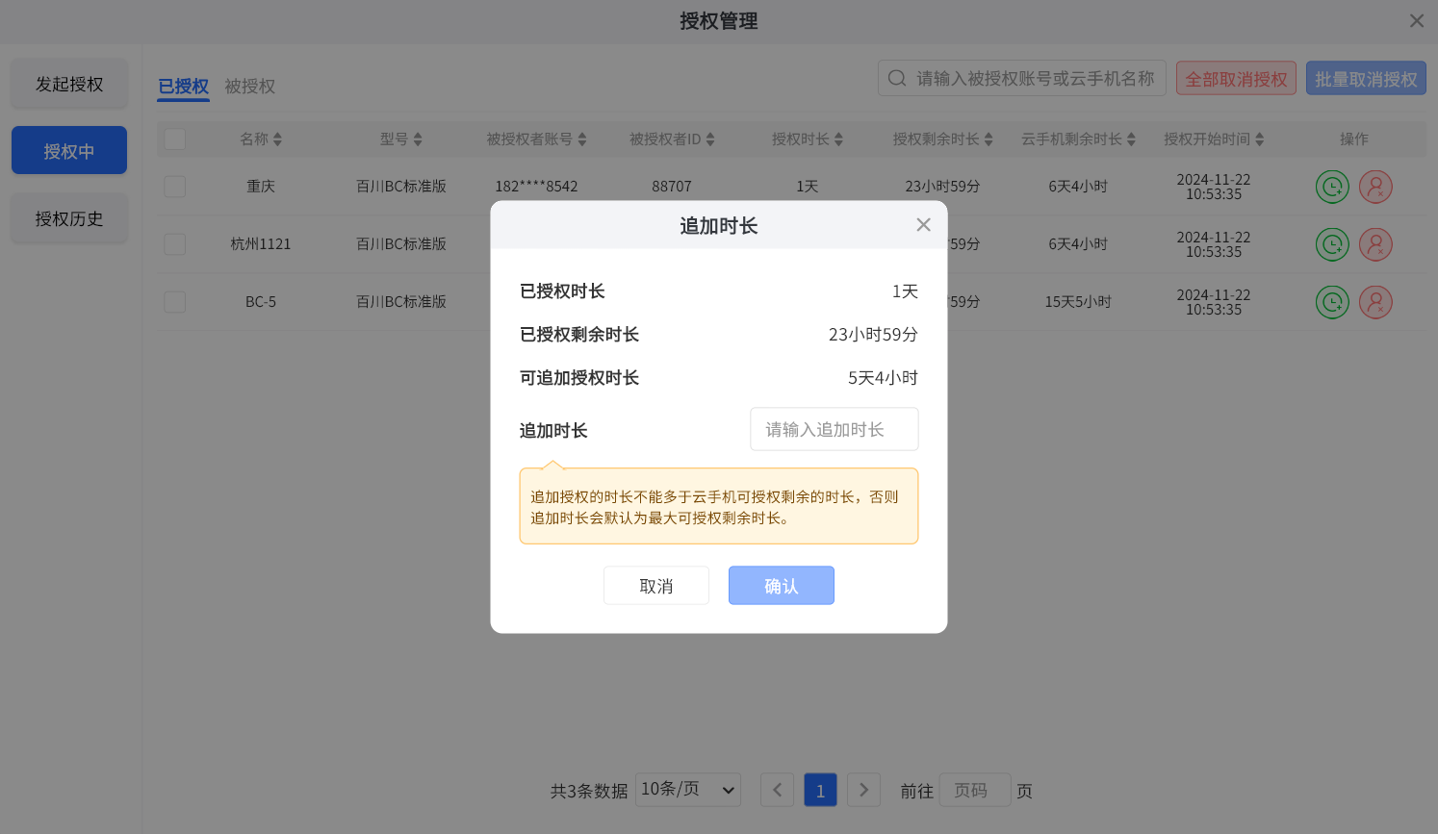
Task: Click the search magnifier icon
Action: pyautogui.click(x=897, y=78)
